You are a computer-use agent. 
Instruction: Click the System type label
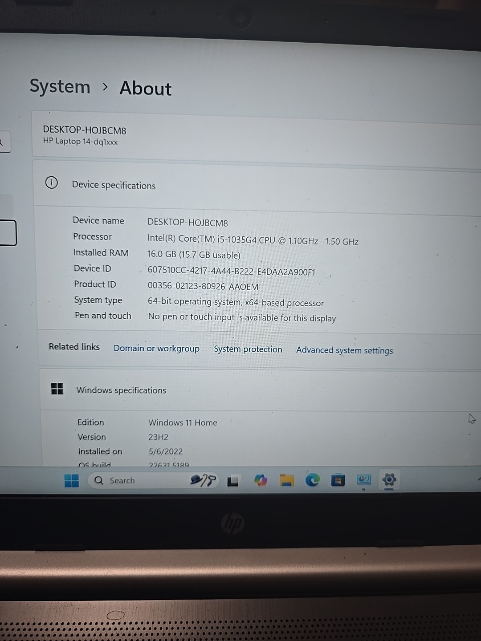pyautogui.click(x=98, y=300)
